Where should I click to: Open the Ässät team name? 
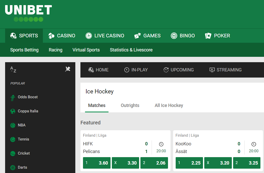pyautogui.click(x=181, y=151)
